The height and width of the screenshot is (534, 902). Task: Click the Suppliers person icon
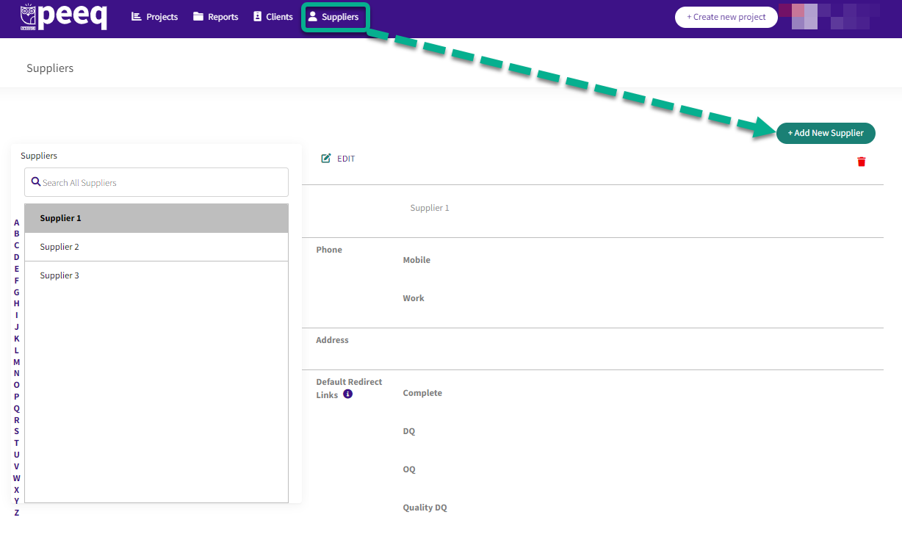coord(314,16)
